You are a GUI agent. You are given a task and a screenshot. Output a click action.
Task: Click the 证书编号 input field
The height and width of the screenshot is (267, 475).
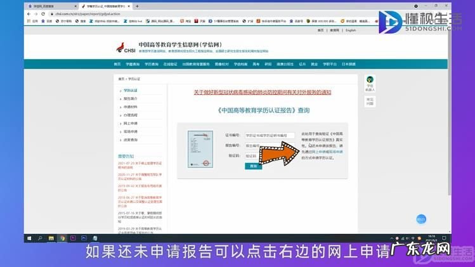click(x=270, y=136)
